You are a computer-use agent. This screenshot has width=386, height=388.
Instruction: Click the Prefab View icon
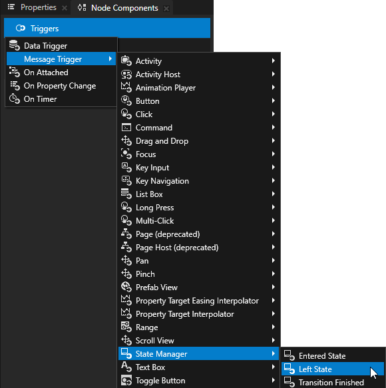pyautogui.click(x=126, y=287)
